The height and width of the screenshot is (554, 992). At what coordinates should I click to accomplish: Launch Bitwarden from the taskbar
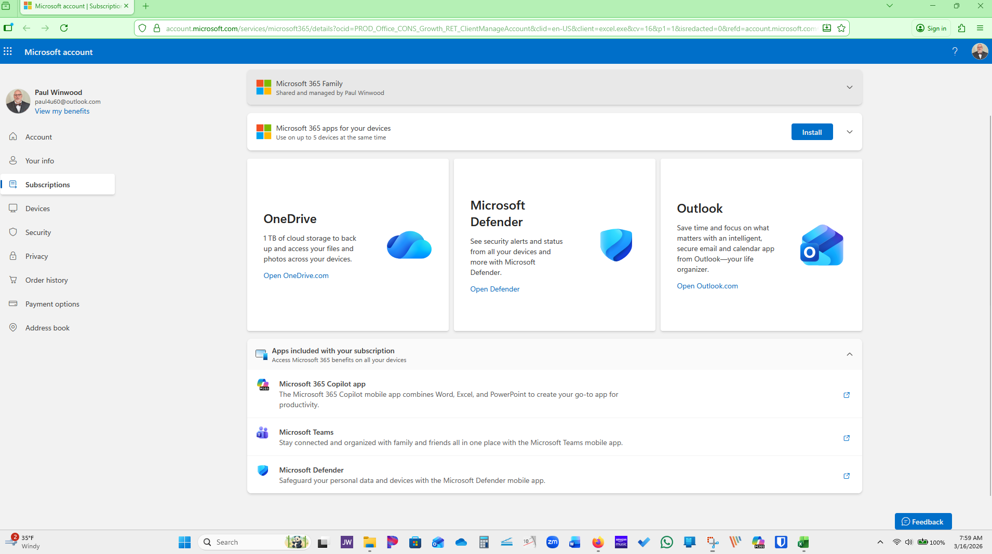click(781, 542)
